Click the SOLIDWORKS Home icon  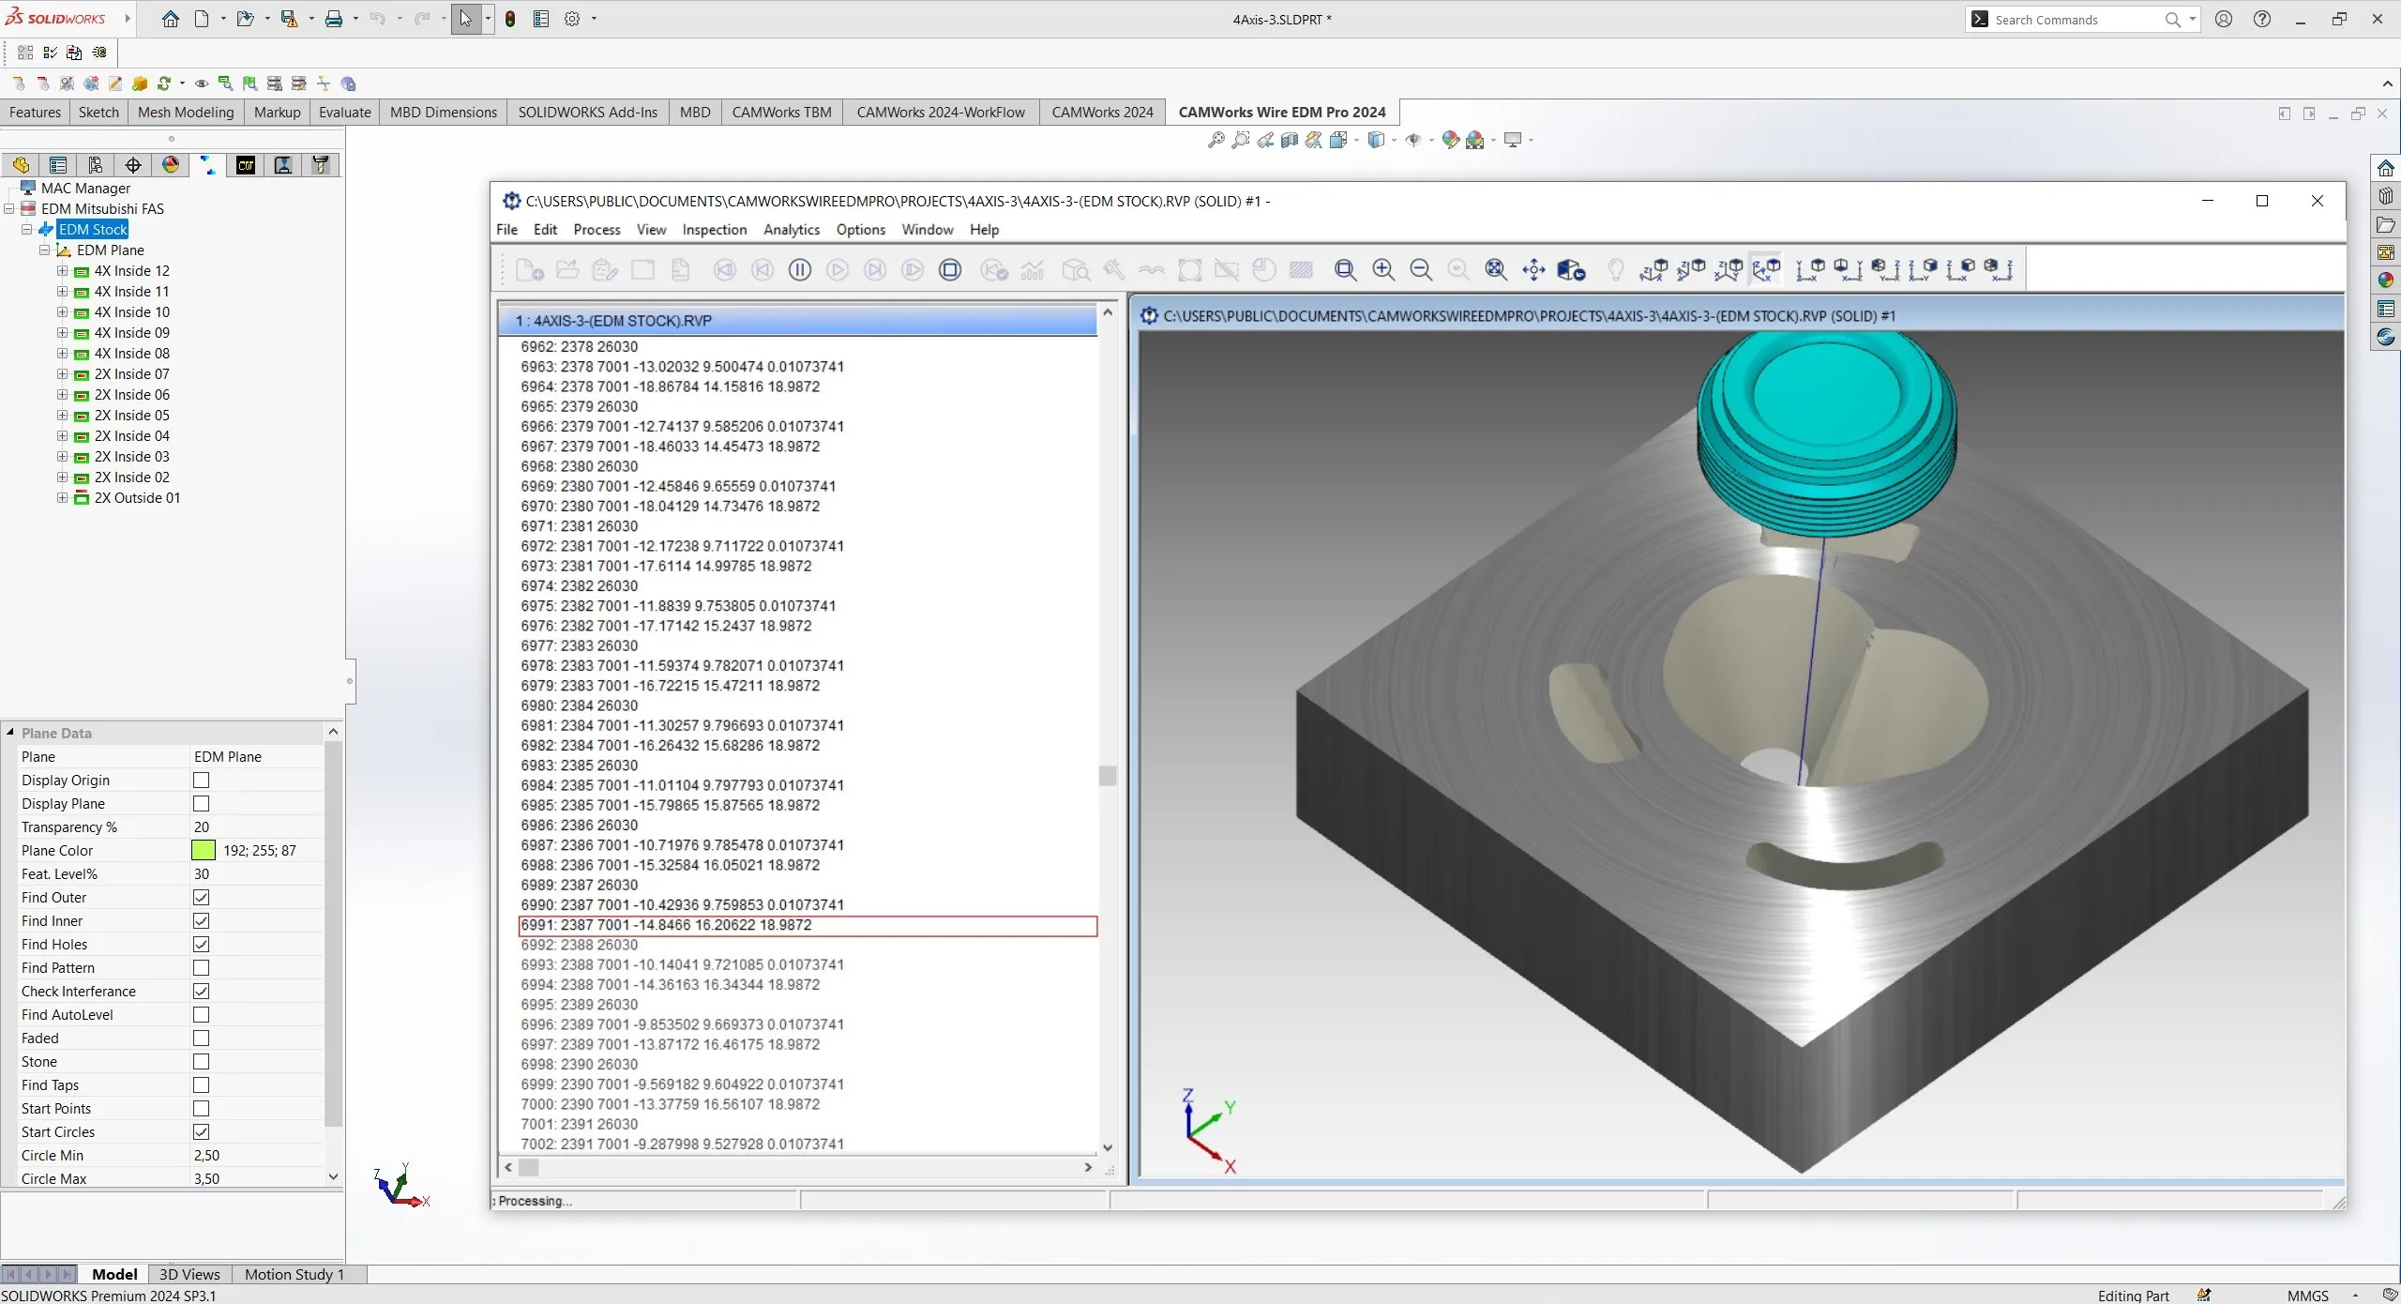coord(170,19)
